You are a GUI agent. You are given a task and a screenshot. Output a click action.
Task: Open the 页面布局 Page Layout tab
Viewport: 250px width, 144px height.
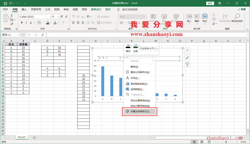[x=36, y=10]
